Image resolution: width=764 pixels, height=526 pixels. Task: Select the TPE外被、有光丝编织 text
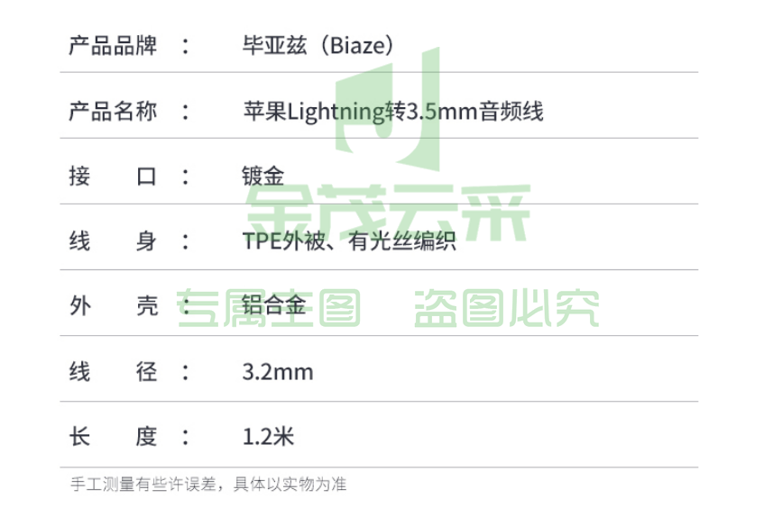click(349, 241)
